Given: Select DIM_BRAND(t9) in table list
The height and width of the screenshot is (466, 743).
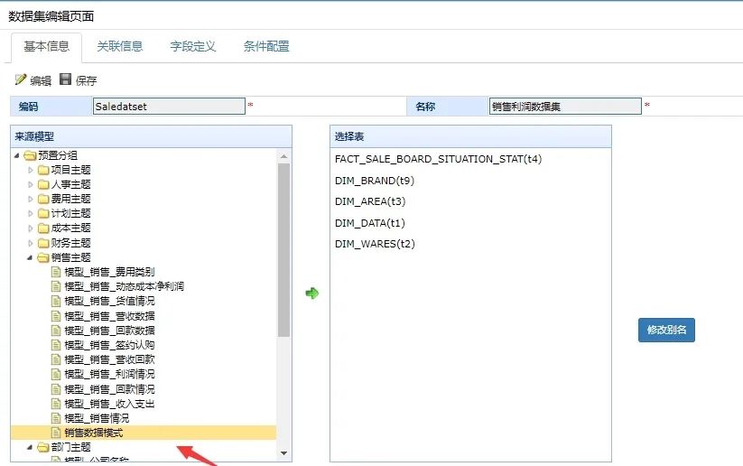Looking at the screenshot, I should (x=375, y=181).
